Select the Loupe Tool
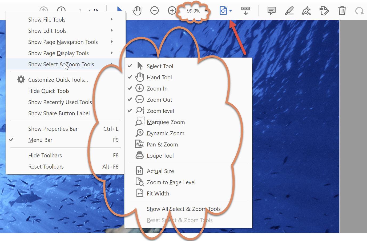Screen dimensions: 367x241 (160, 156)
